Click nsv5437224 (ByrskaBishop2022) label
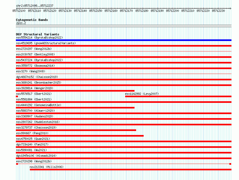The image size is (239, 180). (39, 60)
